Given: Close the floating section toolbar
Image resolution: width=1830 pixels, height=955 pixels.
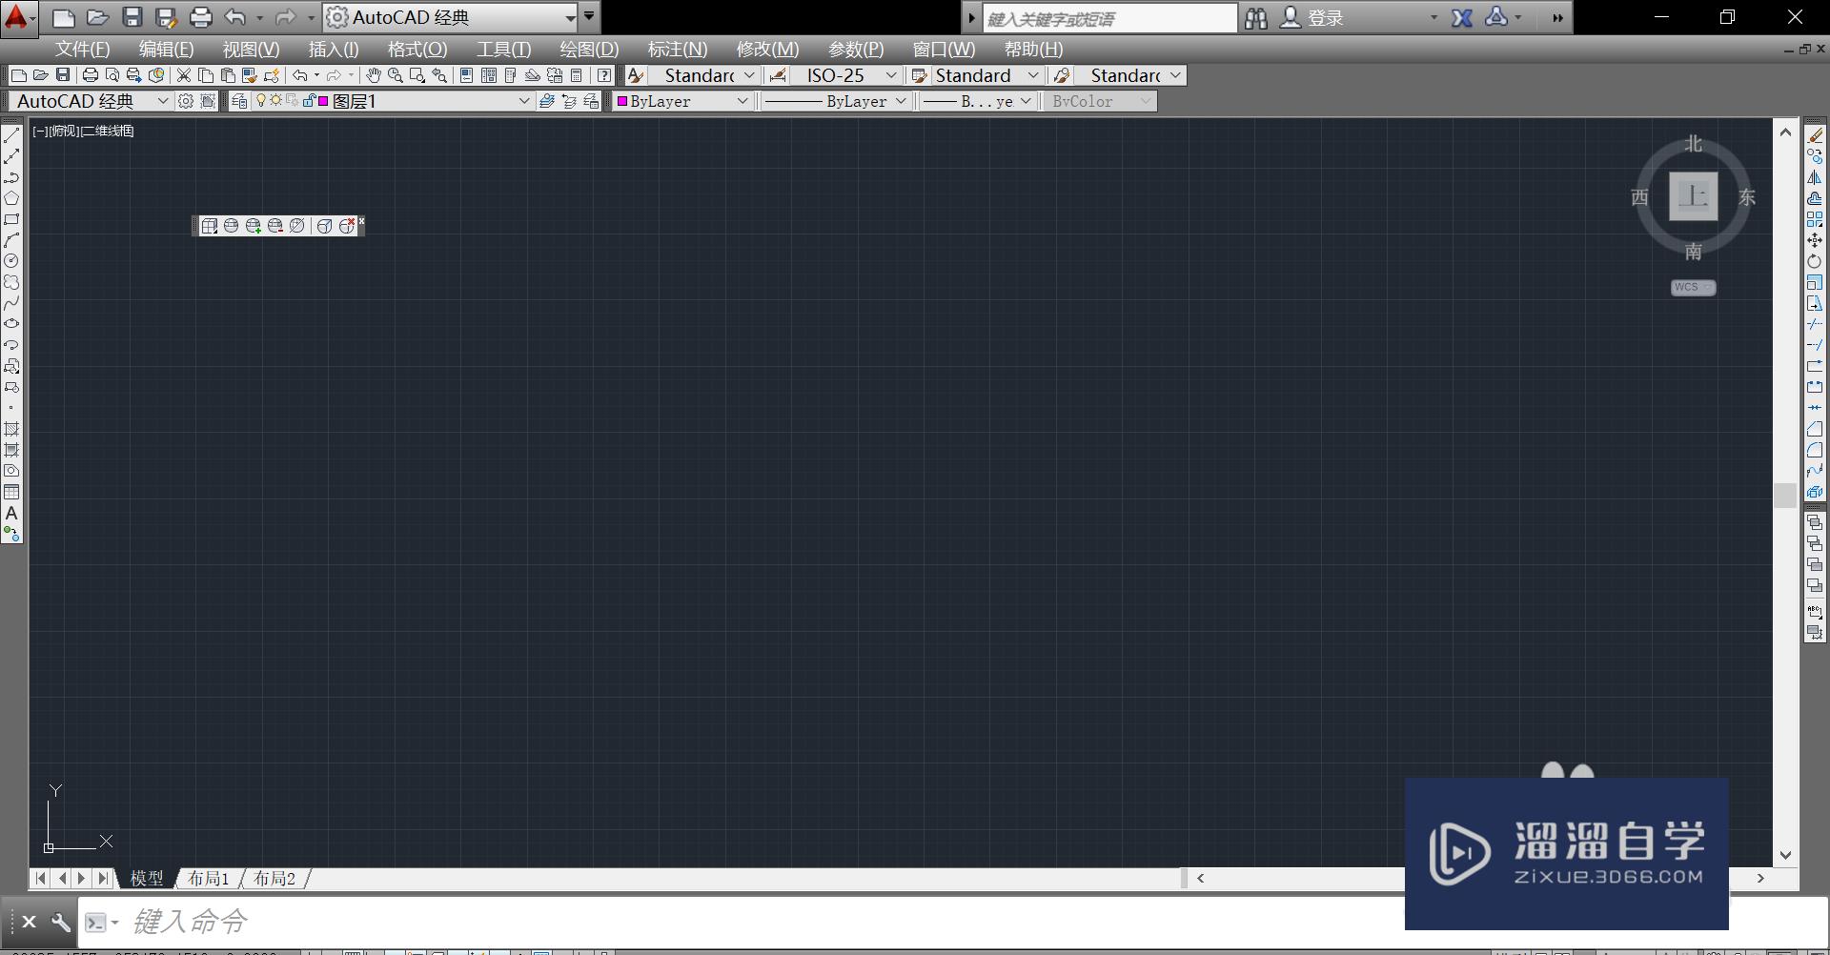Looking at the screenshot, I should 361,221.
